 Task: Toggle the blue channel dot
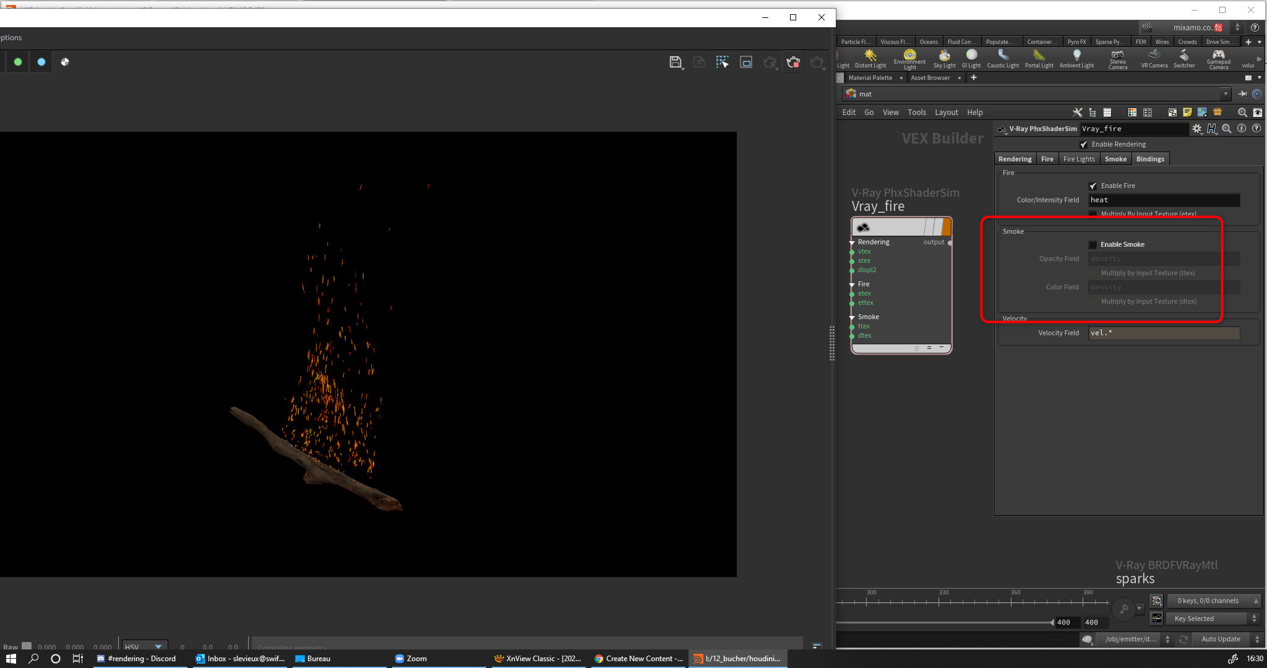[41, 62]
